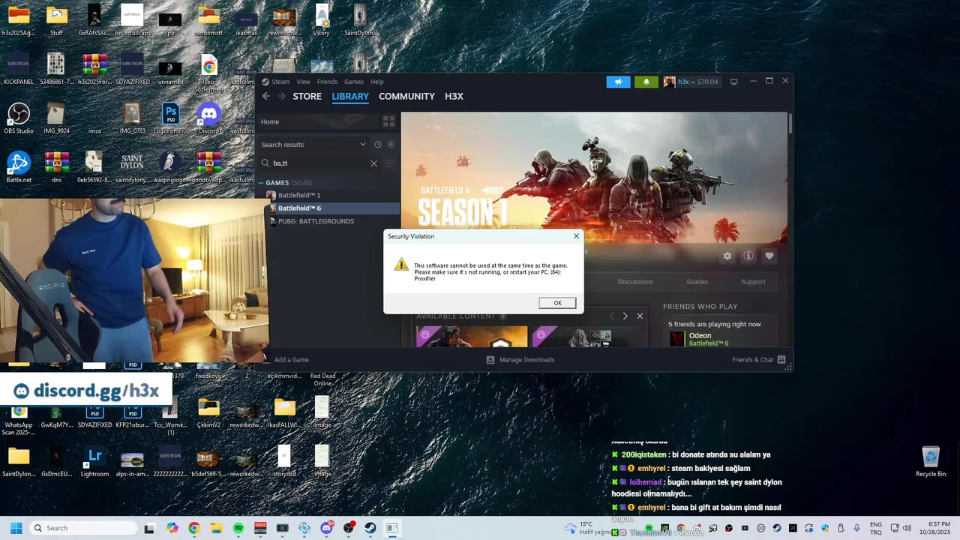This screenshot has height=540, width=960.
Task: Open the Guides tab for Battlefield 6
Action: coord(697,282)
